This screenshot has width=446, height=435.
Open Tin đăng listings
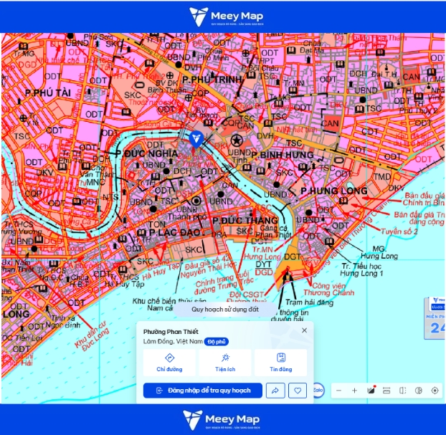pos(281,363)
